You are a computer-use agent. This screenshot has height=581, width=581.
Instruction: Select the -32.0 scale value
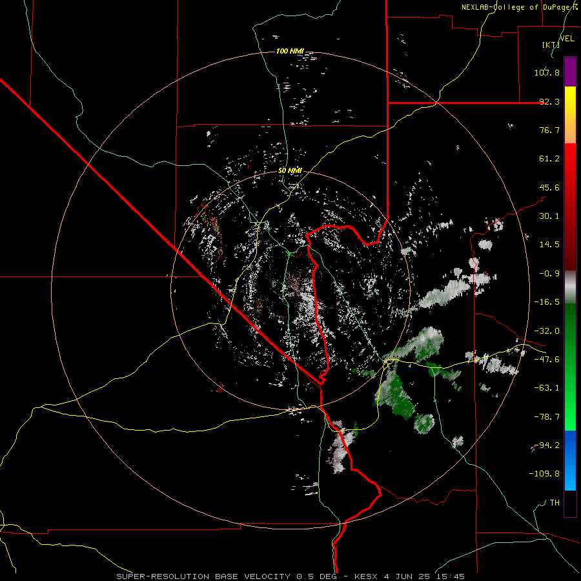(547, 331)
